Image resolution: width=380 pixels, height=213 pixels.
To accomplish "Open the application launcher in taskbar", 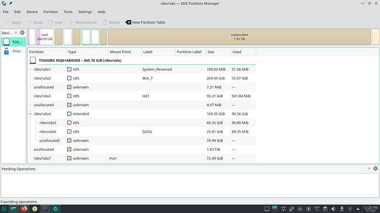I will coord(4,209).
